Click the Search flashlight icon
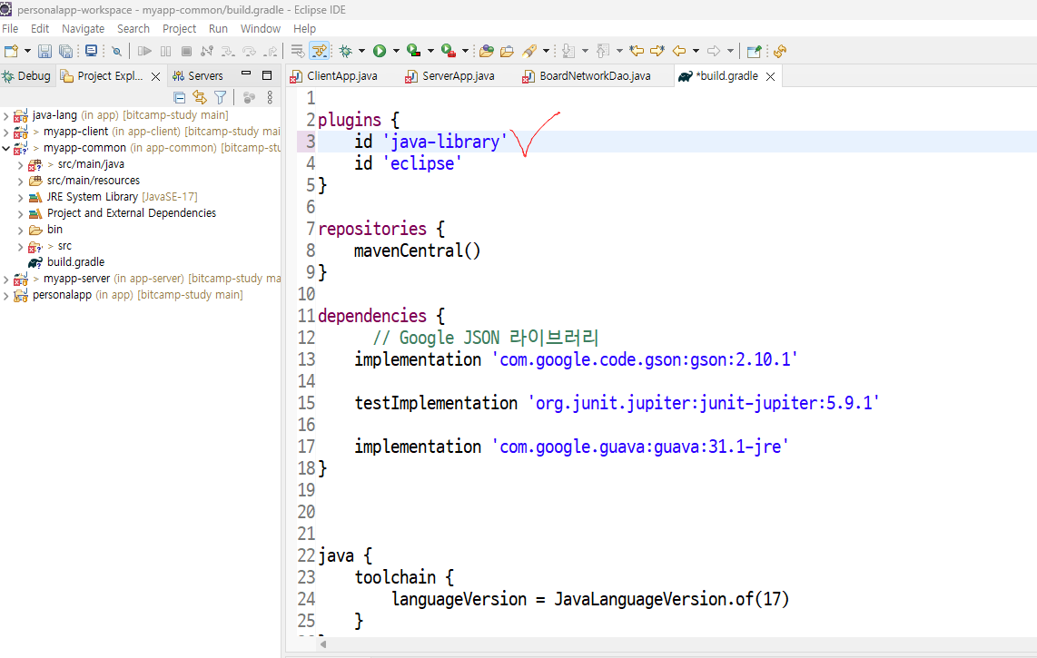The height and width of the screenshot is (658, 1037). pyautogui.click(x=529, y=51)
